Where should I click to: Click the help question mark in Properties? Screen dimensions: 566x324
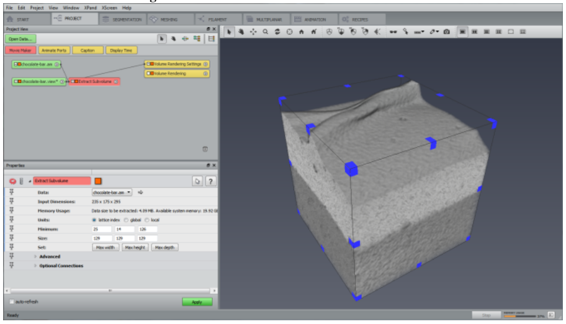click(x=210, y=181)
